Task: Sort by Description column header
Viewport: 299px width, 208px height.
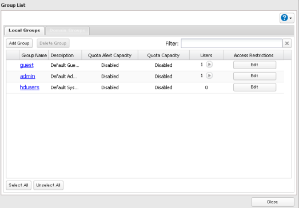Action: 65,55
